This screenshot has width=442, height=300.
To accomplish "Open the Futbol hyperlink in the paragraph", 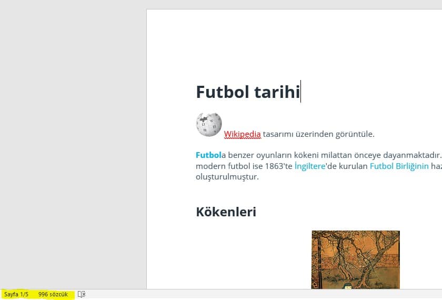I will (208, 155).
